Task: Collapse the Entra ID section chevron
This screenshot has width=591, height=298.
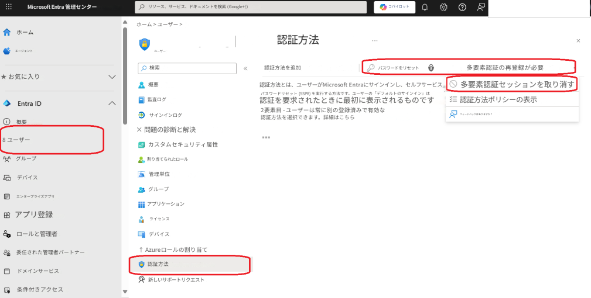Action: tap(112, 103)
